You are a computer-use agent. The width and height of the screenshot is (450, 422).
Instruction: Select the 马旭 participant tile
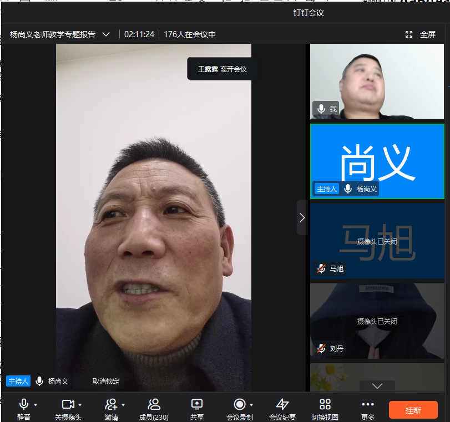377,241
